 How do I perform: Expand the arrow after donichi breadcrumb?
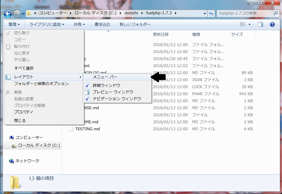(142, 13)
